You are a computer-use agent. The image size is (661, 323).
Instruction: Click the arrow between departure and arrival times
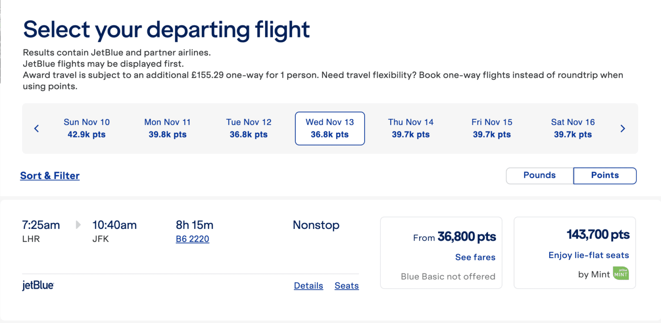click(78, 225)
